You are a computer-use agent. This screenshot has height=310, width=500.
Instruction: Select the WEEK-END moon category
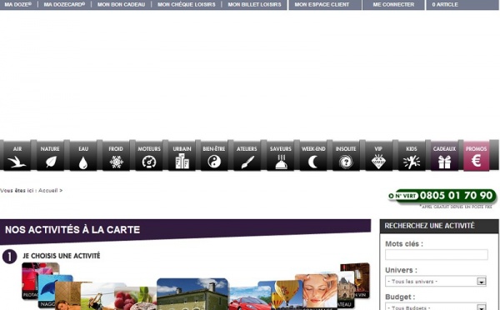(313, 156)
